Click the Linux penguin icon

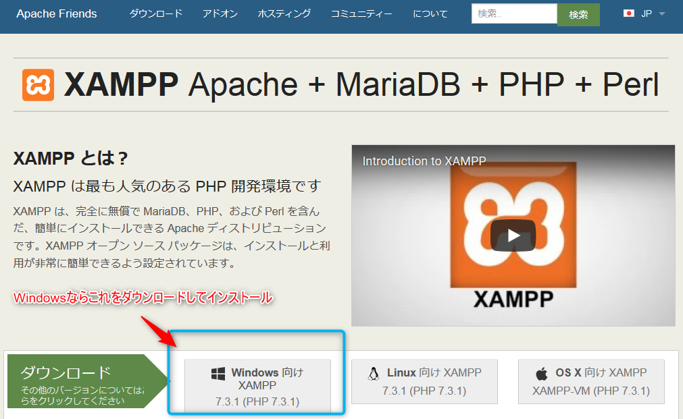click(x=374, y=374)
